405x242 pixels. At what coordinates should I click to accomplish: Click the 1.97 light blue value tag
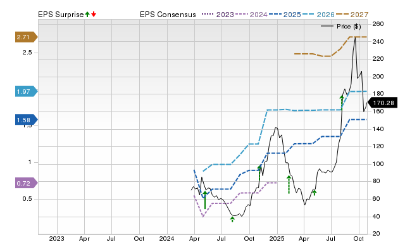[x=27, y=91]
